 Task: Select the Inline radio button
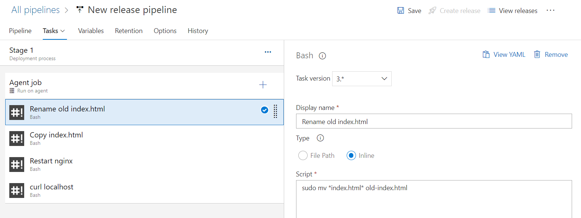(351, 156)
